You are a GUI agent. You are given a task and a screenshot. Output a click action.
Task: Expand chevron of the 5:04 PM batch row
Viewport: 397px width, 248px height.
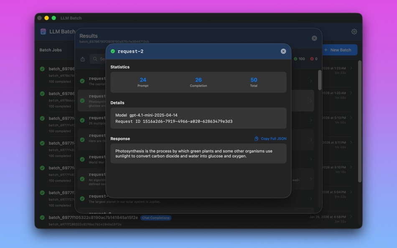351,192
